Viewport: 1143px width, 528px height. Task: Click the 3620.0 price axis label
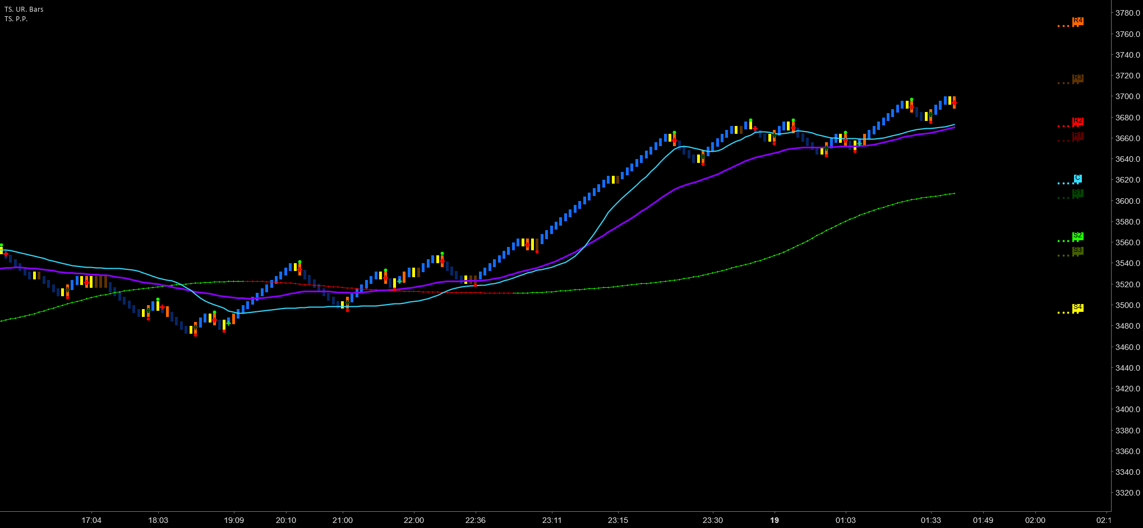click(x=1127, y=180)
